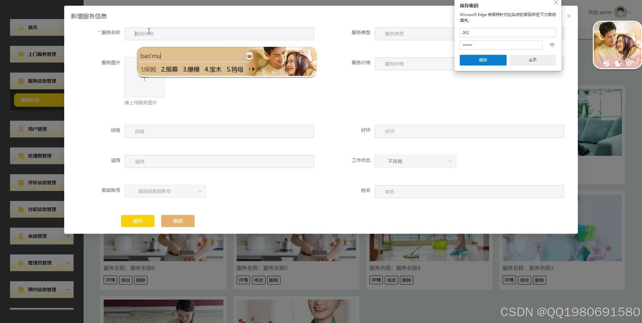This screenshot has width=642, height=323.
Task: Click 详情 for 服务名称3
Action: 509,280
